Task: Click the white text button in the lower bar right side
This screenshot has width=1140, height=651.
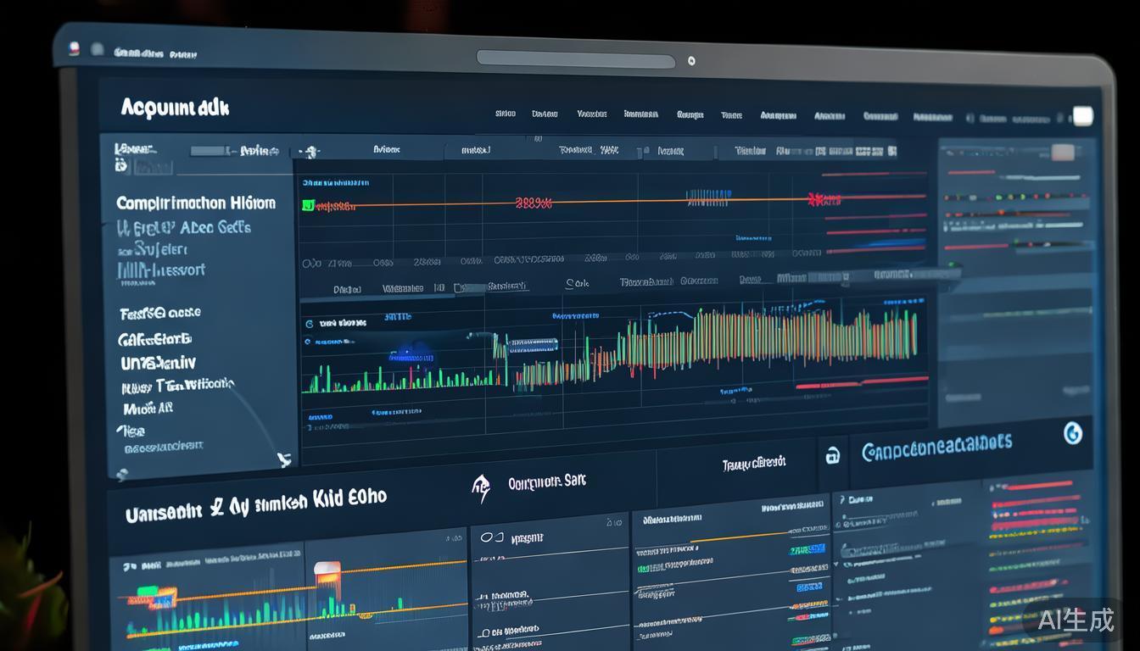Action: point(753,463)
